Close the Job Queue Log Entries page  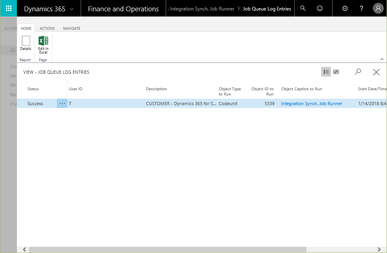pyautogui.click(x=376, y=72)
